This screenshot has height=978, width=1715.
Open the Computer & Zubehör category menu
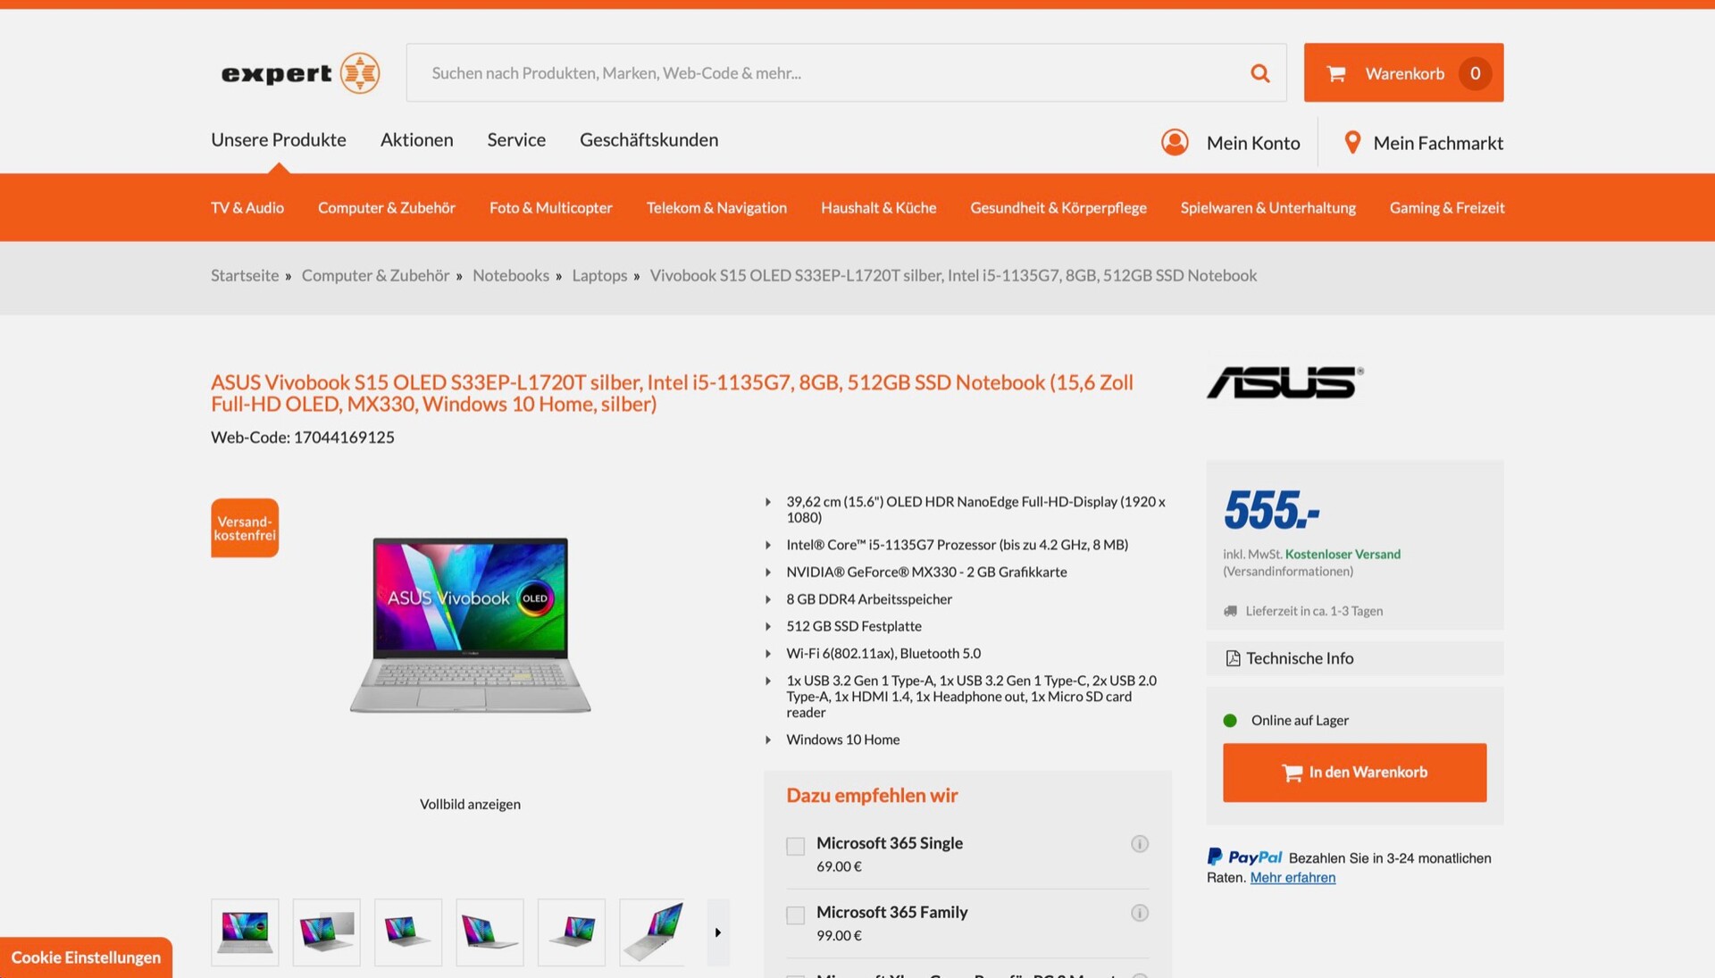387,207
